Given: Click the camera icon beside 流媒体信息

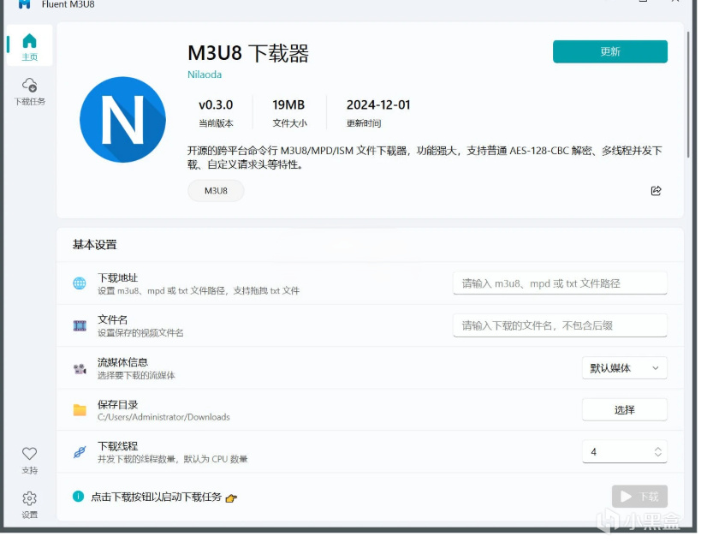Looking at the screenshot, I should 80,368.
